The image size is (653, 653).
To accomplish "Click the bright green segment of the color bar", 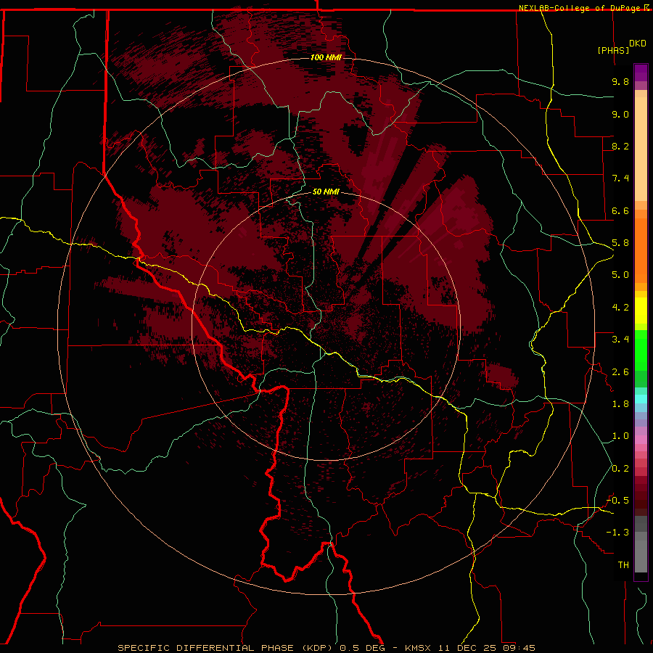I will tap(641, 350).
